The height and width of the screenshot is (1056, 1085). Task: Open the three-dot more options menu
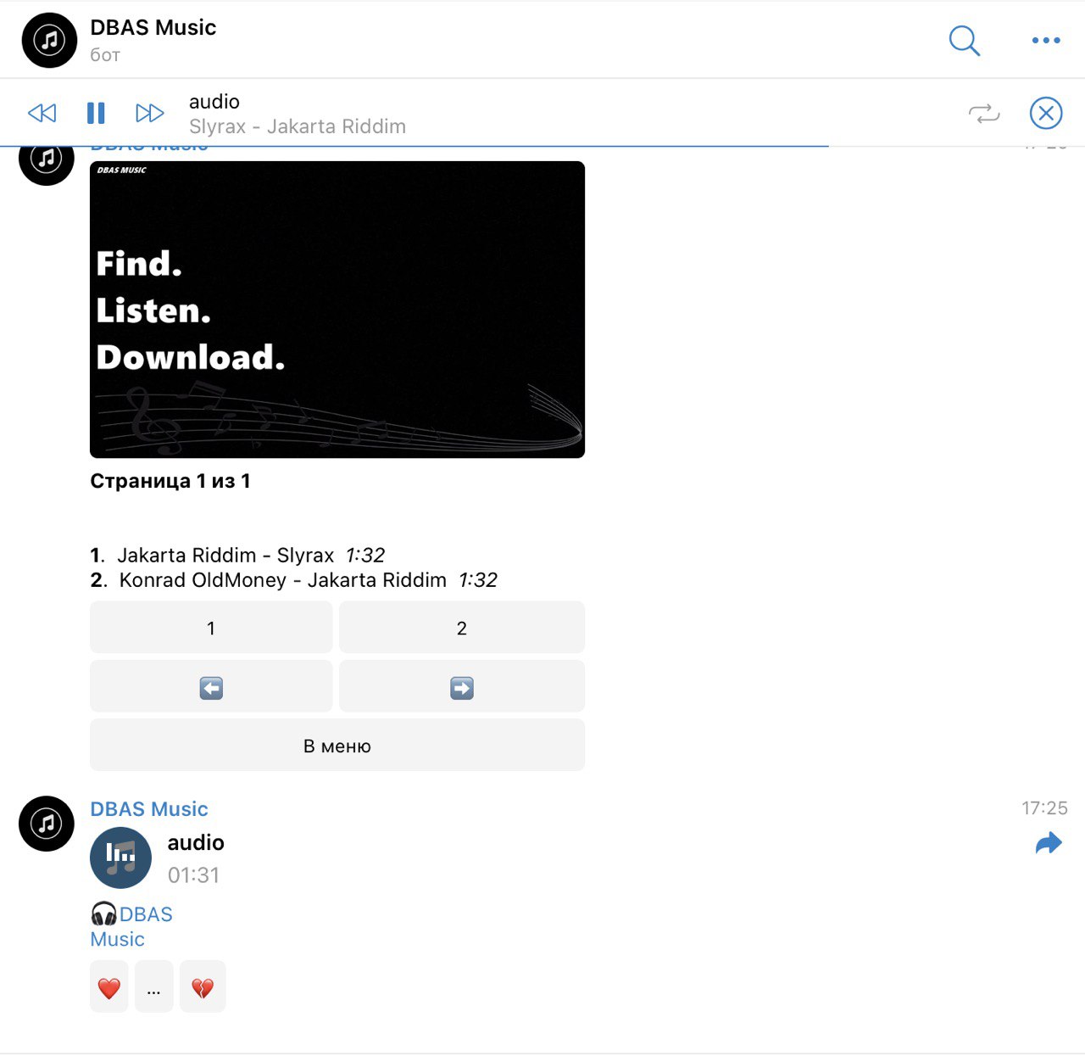point(1046,40)
